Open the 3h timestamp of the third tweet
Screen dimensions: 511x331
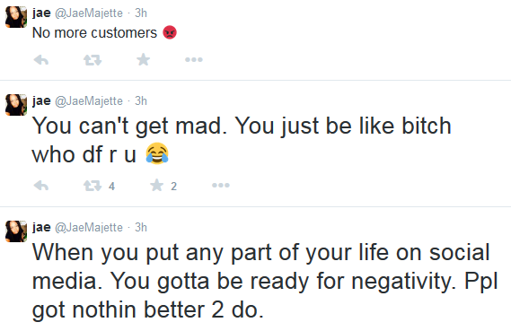(x=141, y=227)
